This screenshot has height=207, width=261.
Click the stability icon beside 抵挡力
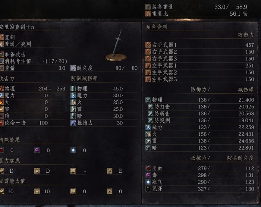pos(73,123)
